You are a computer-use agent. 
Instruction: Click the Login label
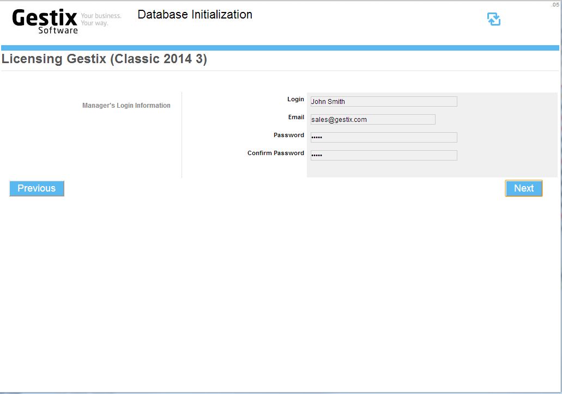295,99
